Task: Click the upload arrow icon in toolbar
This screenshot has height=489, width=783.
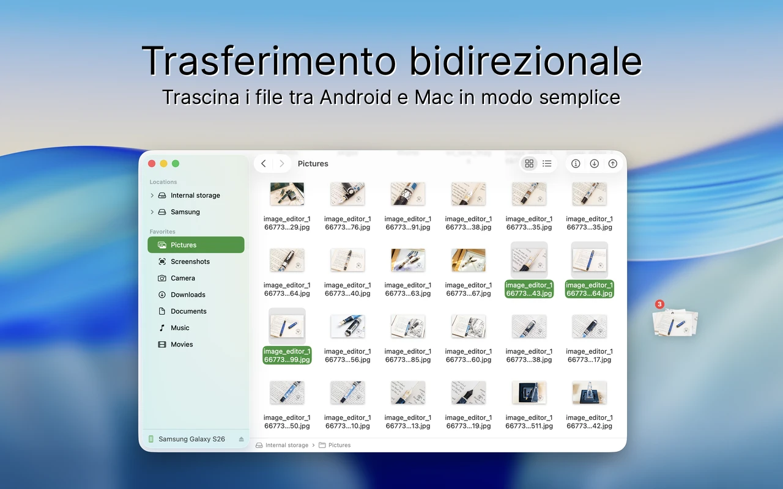Action: (x=612, y=164)
